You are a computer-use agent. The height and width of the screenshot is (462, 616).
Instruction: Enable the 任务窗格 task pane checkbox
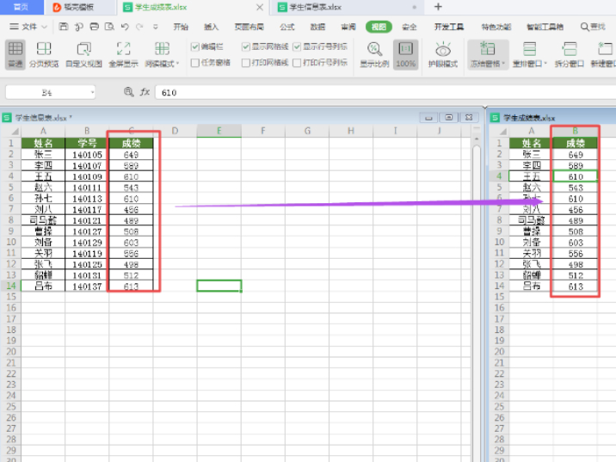194,63
